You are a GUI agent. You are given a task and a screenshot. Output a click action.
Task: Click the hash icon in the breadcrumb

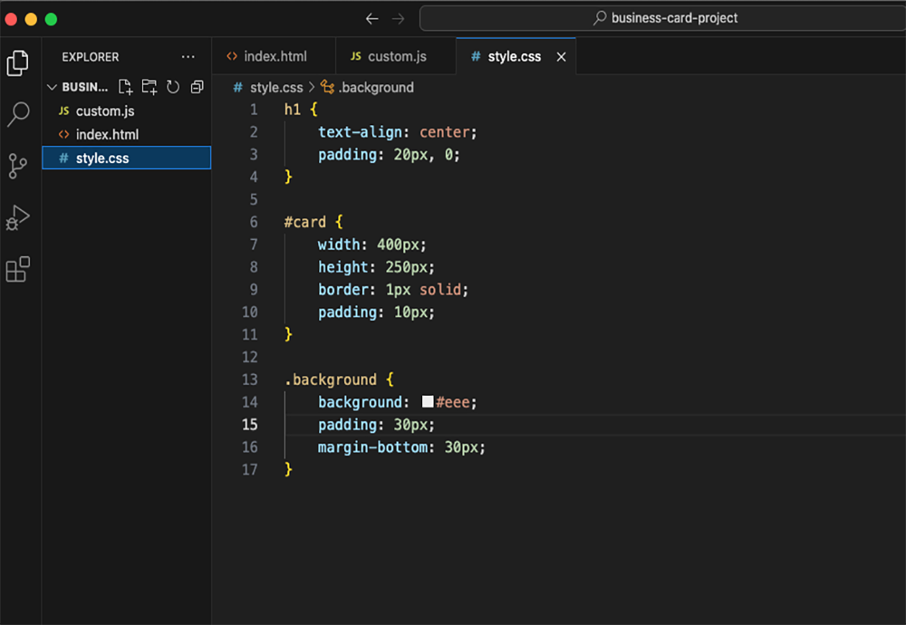click(237, 87)
